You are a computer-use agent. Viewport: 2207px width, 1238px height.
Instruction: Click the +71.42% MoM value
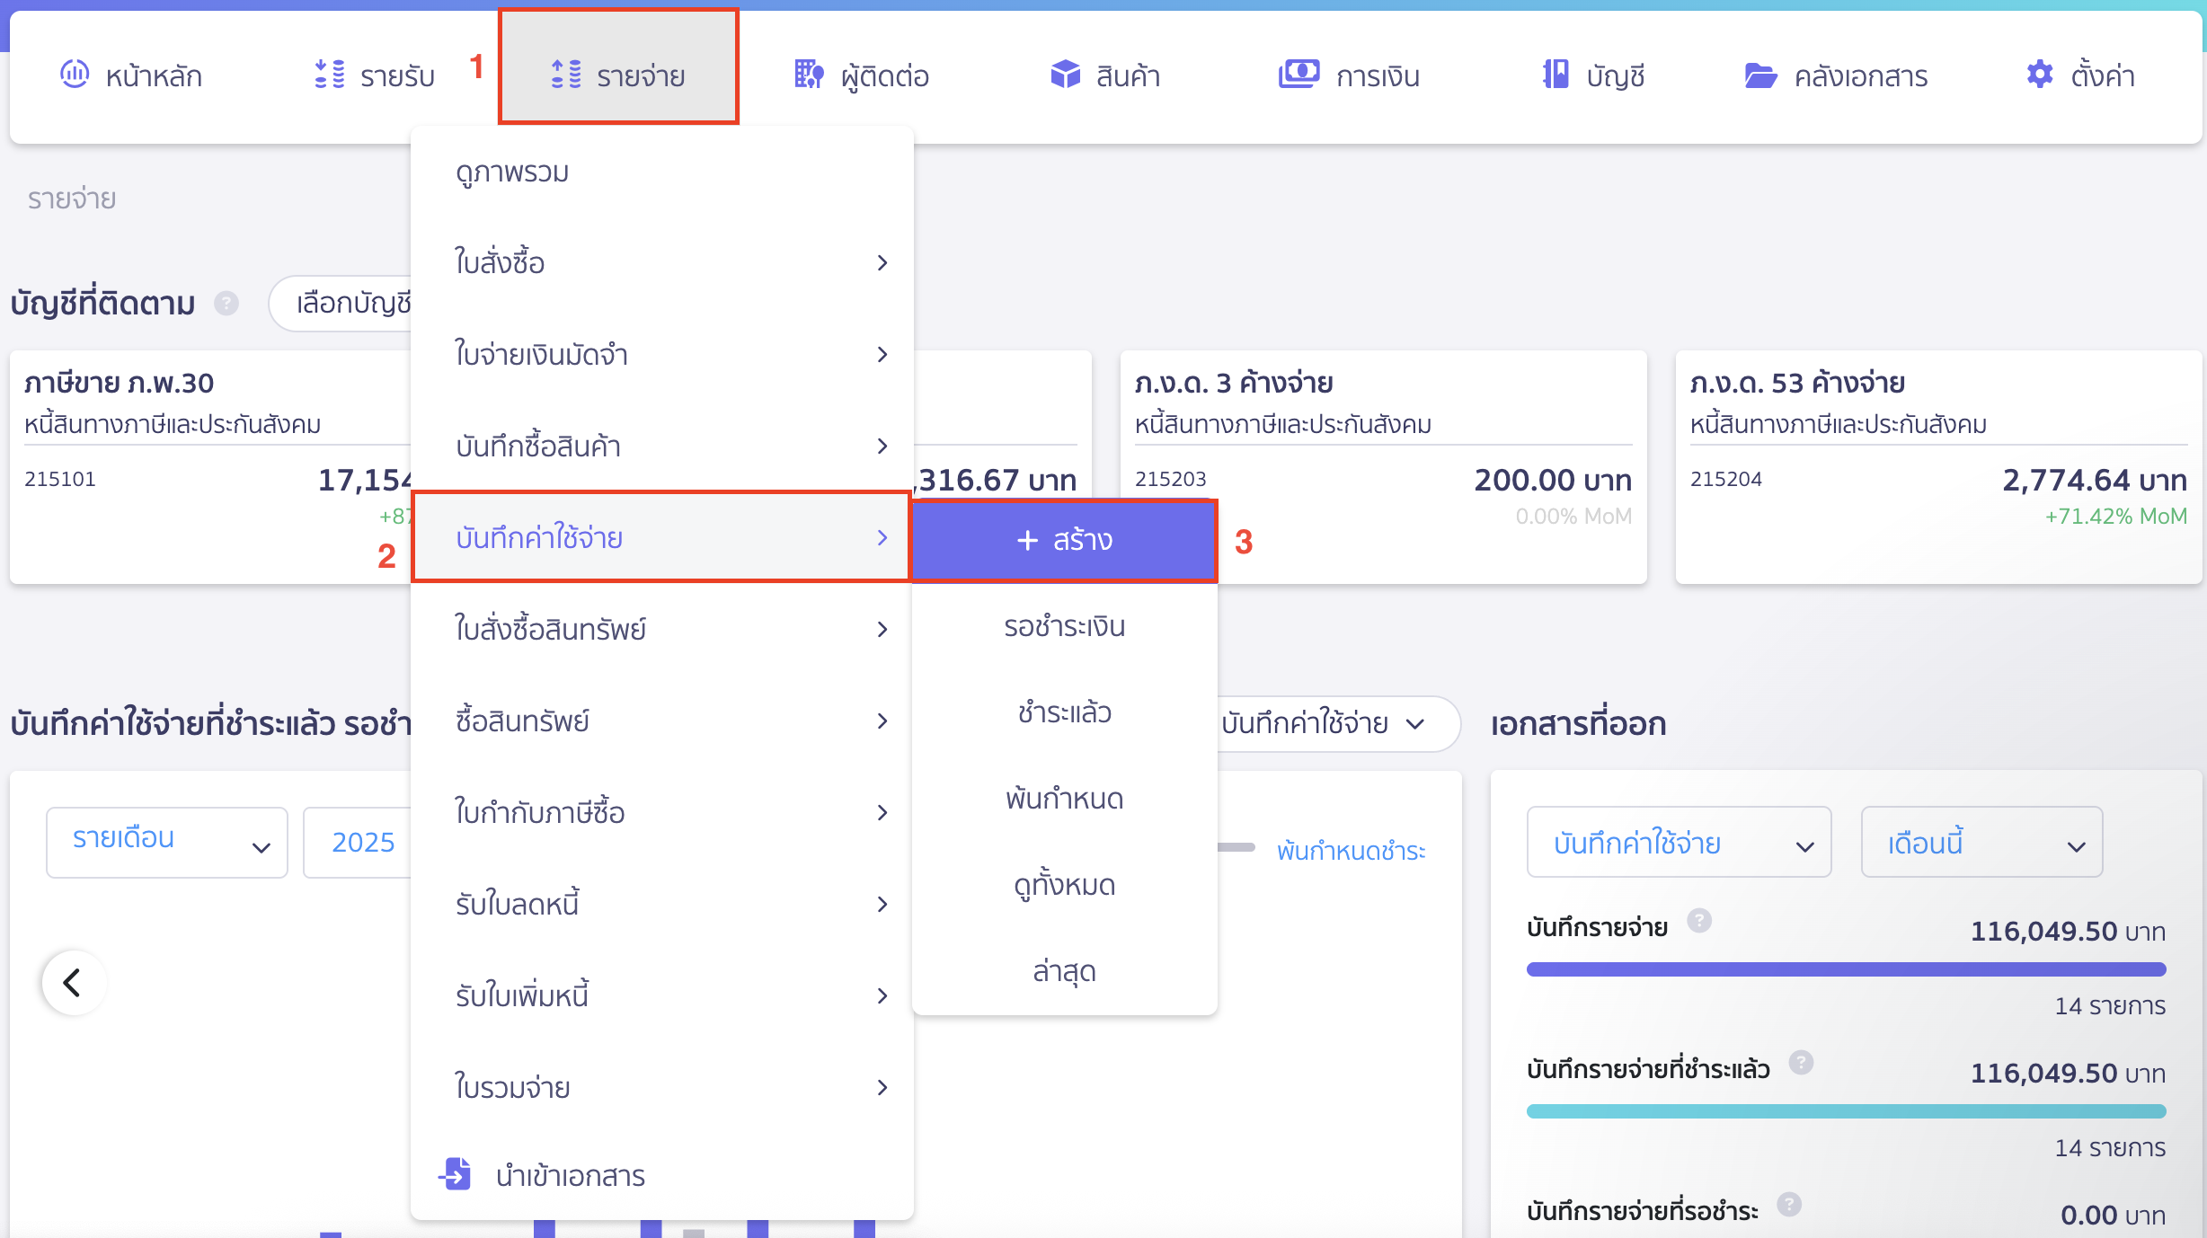coord(2116,517)
